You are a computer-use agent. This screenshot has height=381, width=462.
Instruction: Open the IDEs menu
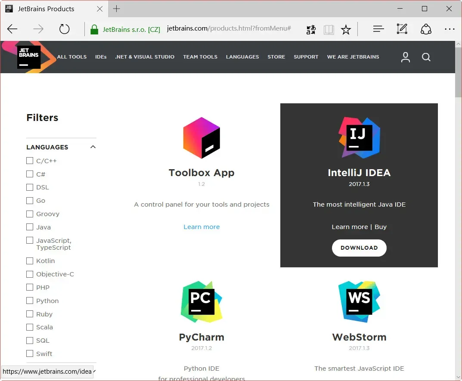click(101, 57)
